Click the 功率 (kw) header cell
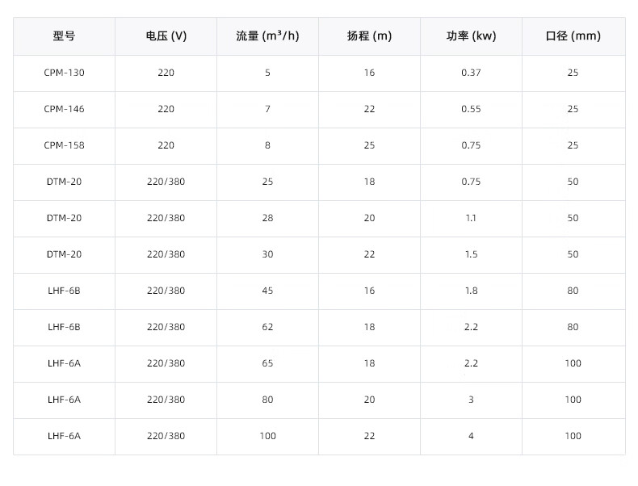Image resolution: width=638 pixels, height=486 pixels. tap(471, 36)
